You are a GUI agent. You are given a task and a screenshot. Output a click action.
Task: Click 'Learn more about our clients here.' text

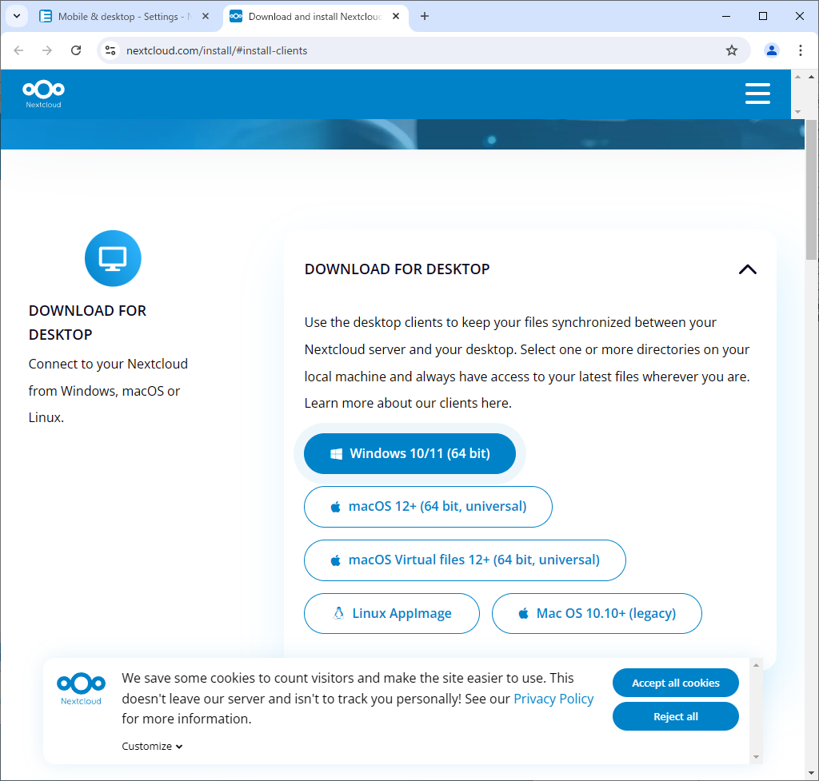(408, 403)
